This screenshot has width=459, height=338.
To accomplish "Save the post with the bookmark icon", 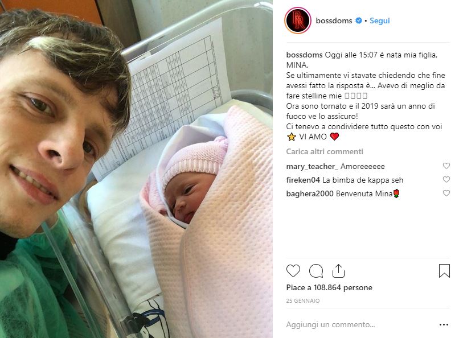I will click(444, 271).
